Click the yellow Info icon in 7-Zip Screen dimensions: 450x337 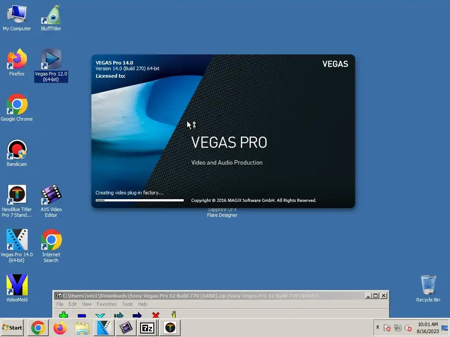click(174, 314)
